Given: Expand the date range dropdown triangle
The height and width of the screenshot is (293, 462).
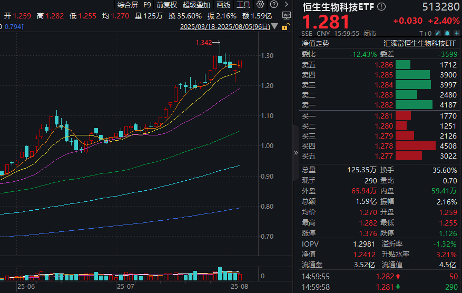Looking at the screenshot, I should pyautogui.click(x=276, y=26).
